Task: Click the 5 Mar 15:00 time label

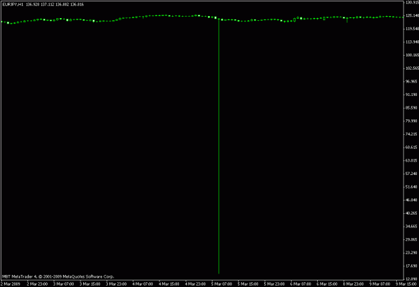Action: tap(248, 284)
